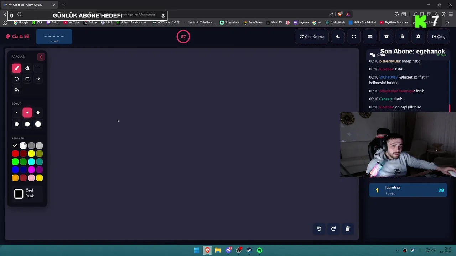Pick the blue color swatch
This screenshot has height=256, width=456.
click(x=15, y=170)
